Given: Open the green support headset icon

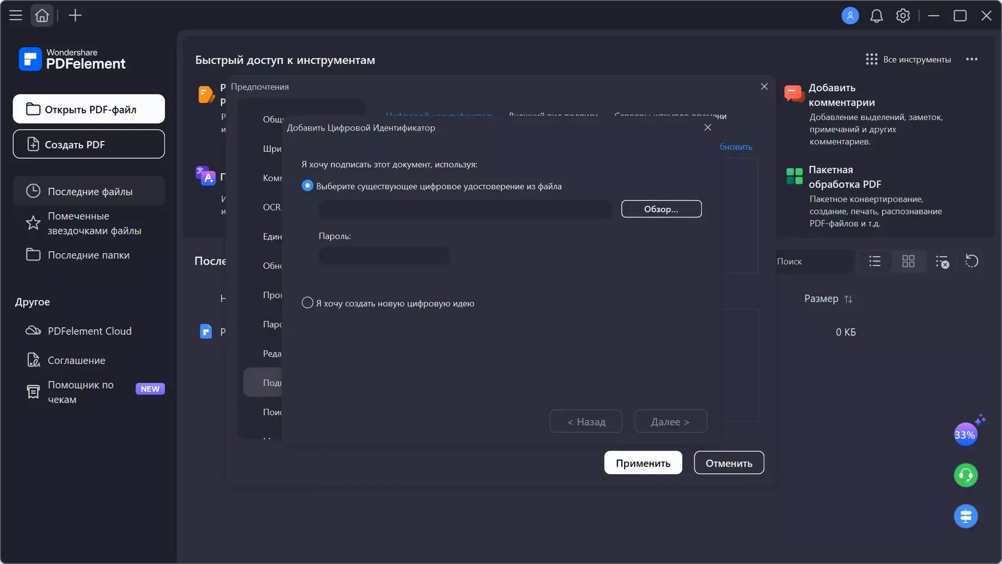Looking at the screenshot, I should [x=965, y=476].
